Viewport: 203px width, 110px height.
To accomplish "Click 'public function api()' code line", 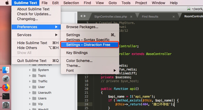I will (120, 89).
